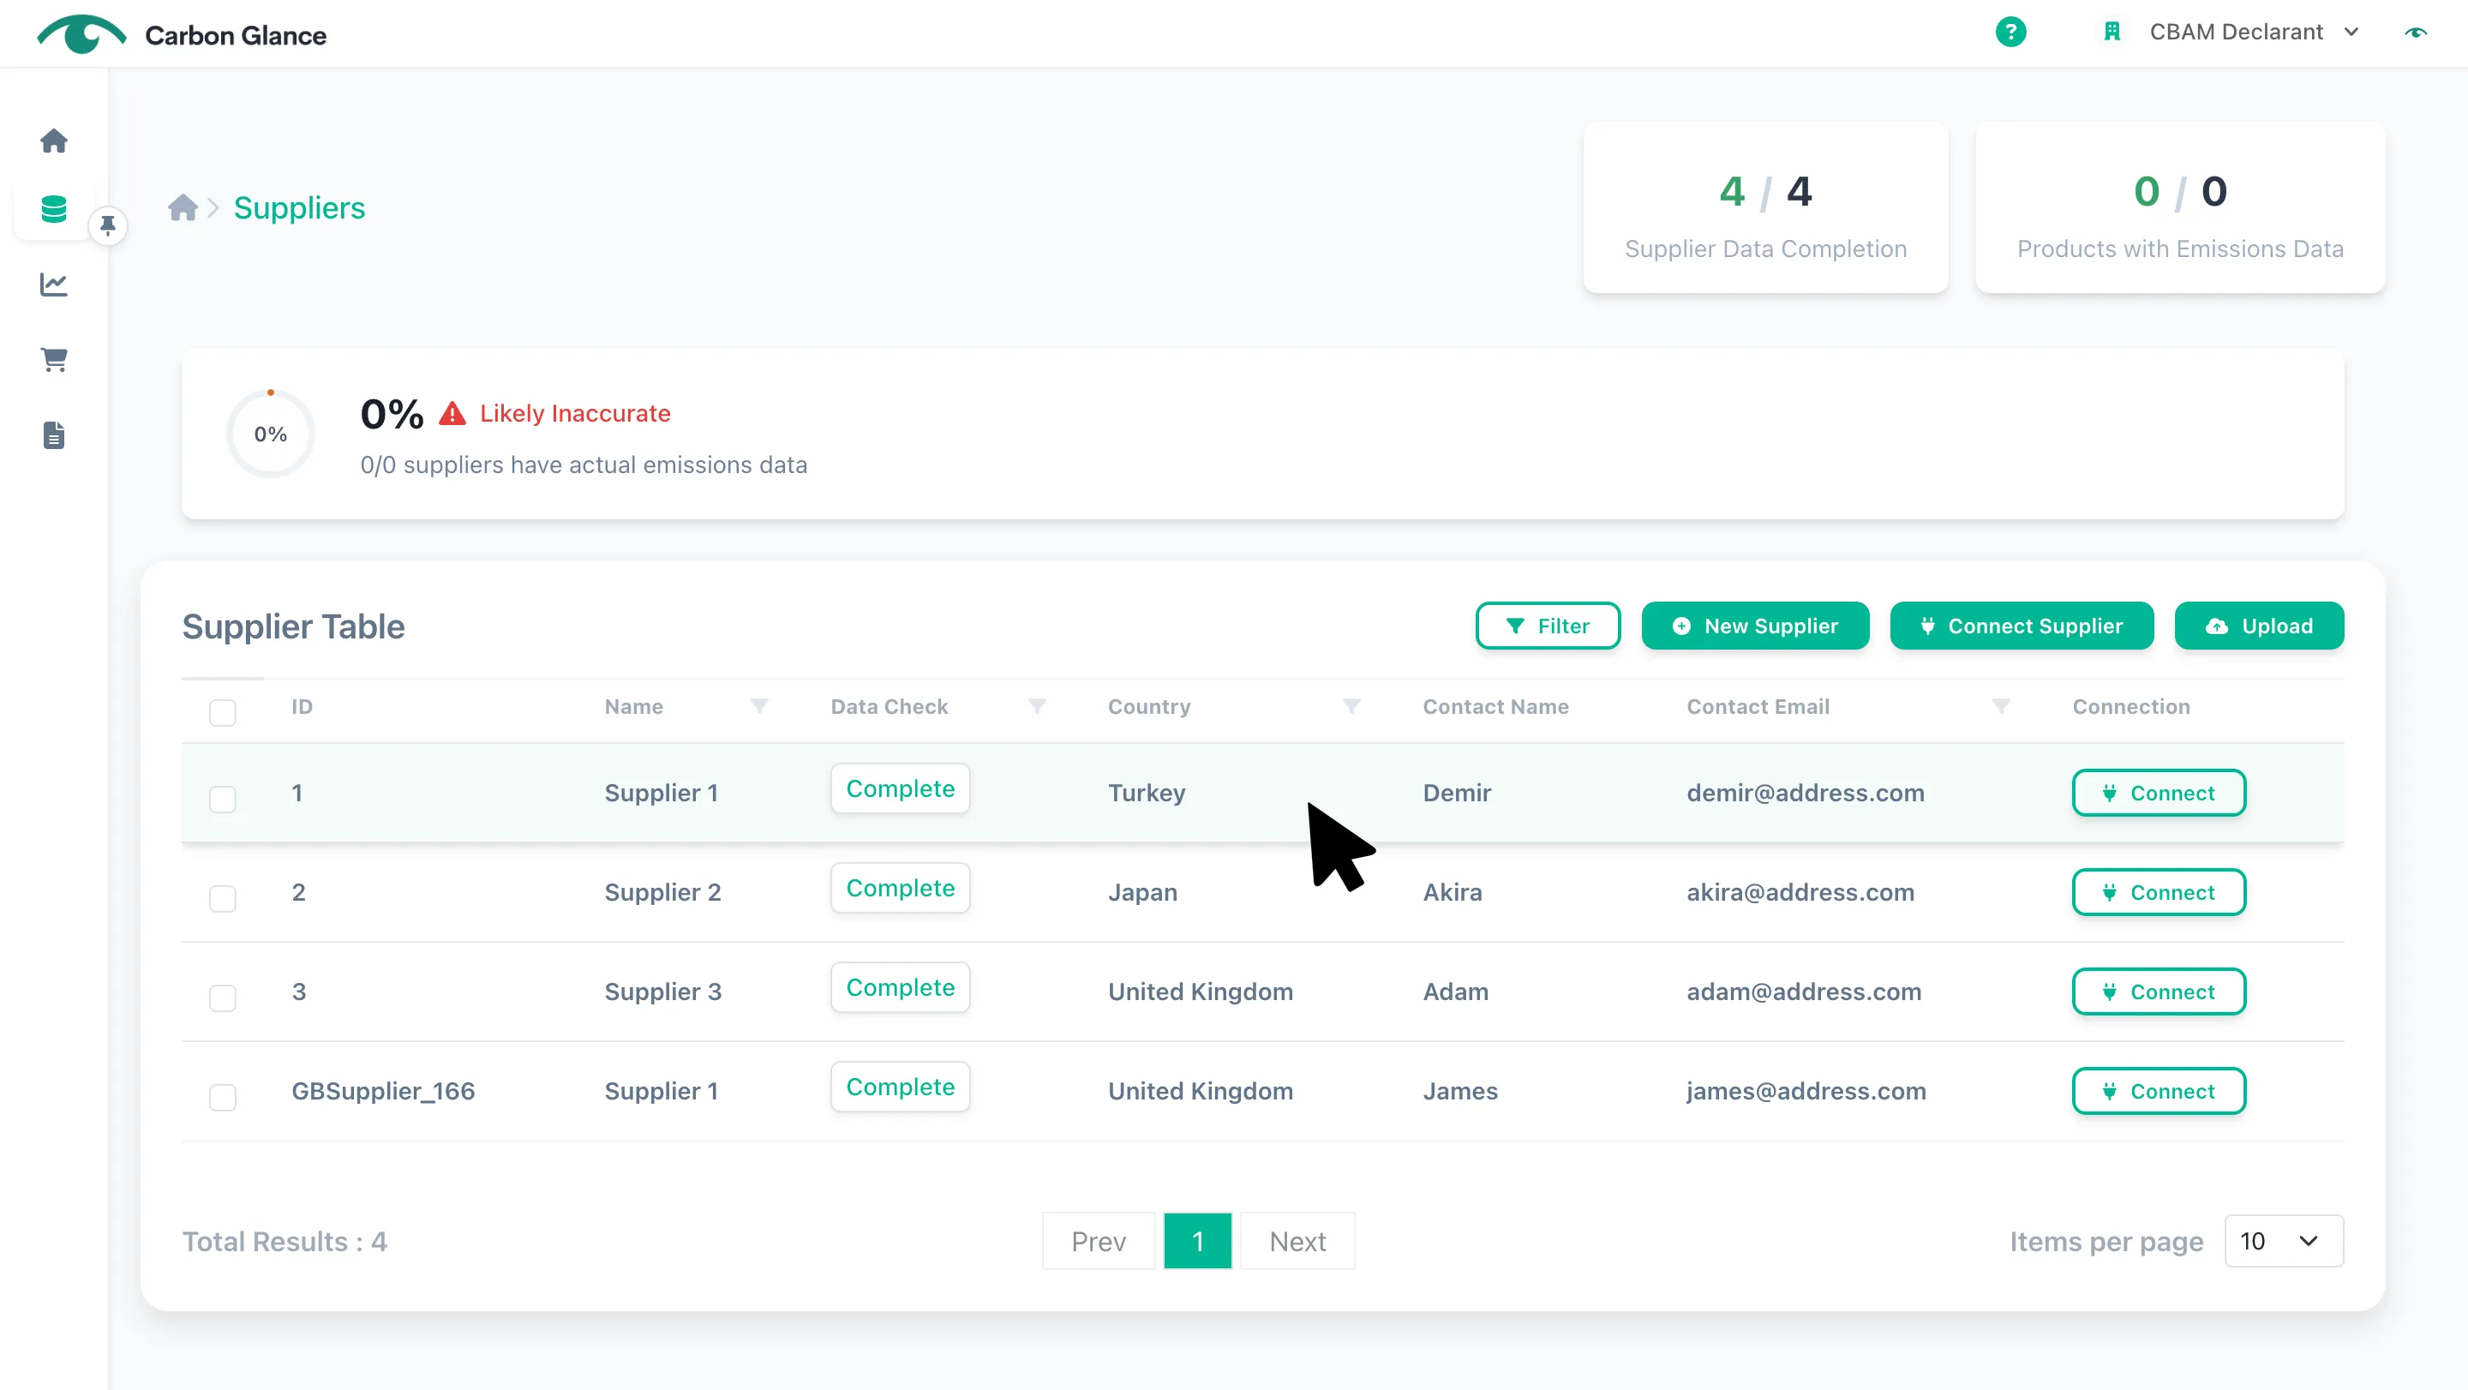Check the box for GBSupplier_166
This screenshot has height=1390, width=2468.
coord(222,1096)
